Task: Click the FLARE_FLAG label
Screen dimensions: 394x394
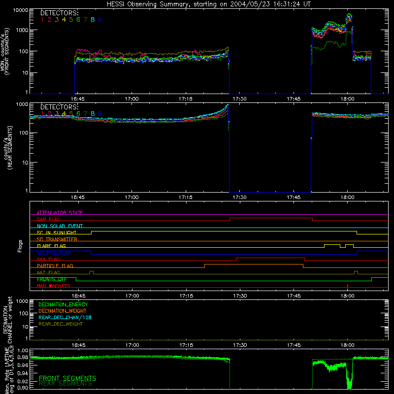Action: (51, 246)
